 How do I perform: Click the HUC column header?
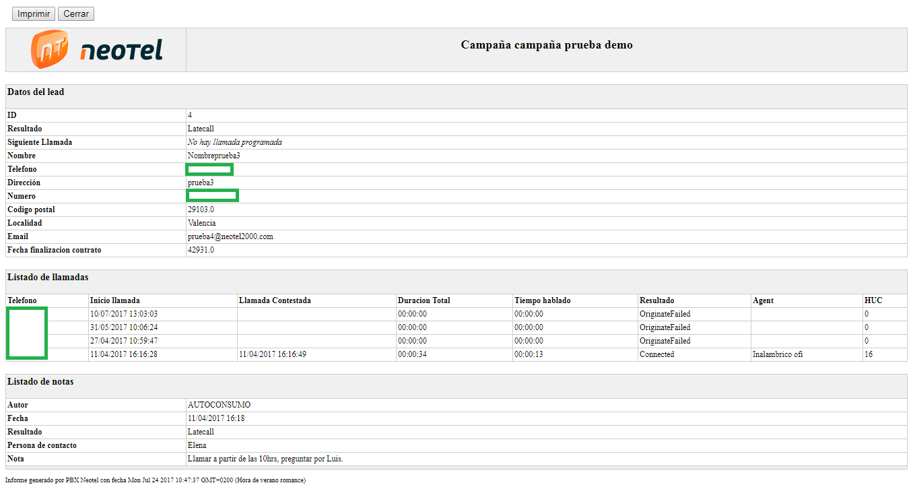873,300
